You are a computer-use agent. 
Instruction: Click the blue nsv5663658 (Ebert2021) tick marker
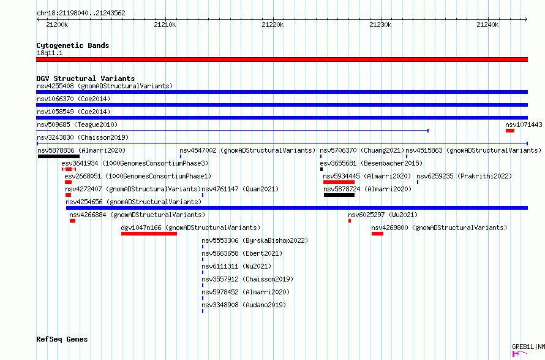(203, 260)
